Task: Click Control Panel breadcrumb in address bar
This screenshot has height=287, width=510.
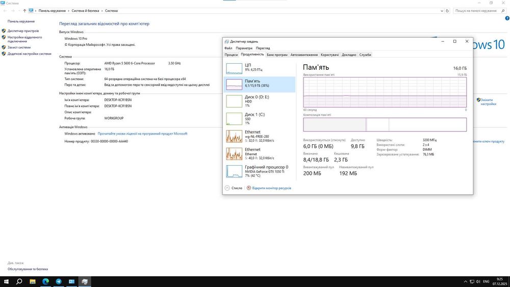Action: (52, 11)
